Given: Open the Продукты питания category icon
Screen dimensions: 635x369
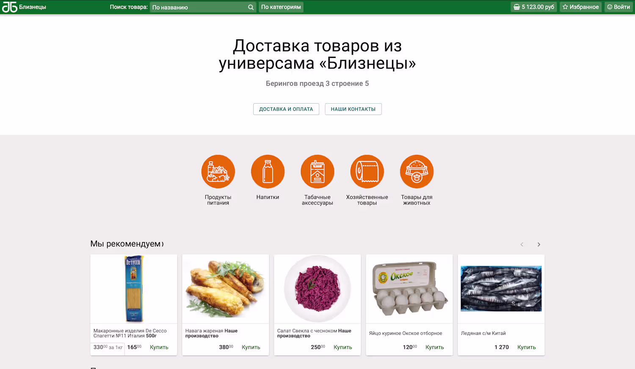Looking at the screenshot, I should (218, 171).
